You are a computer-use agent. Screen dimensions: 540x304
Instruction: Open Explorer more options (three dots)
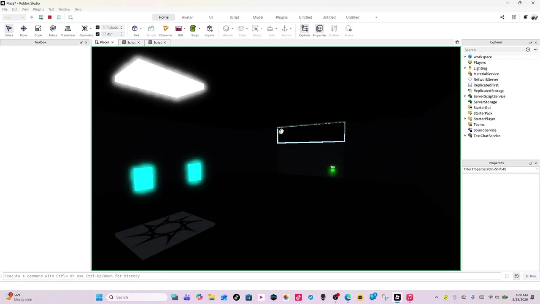[x=536, y=50]
